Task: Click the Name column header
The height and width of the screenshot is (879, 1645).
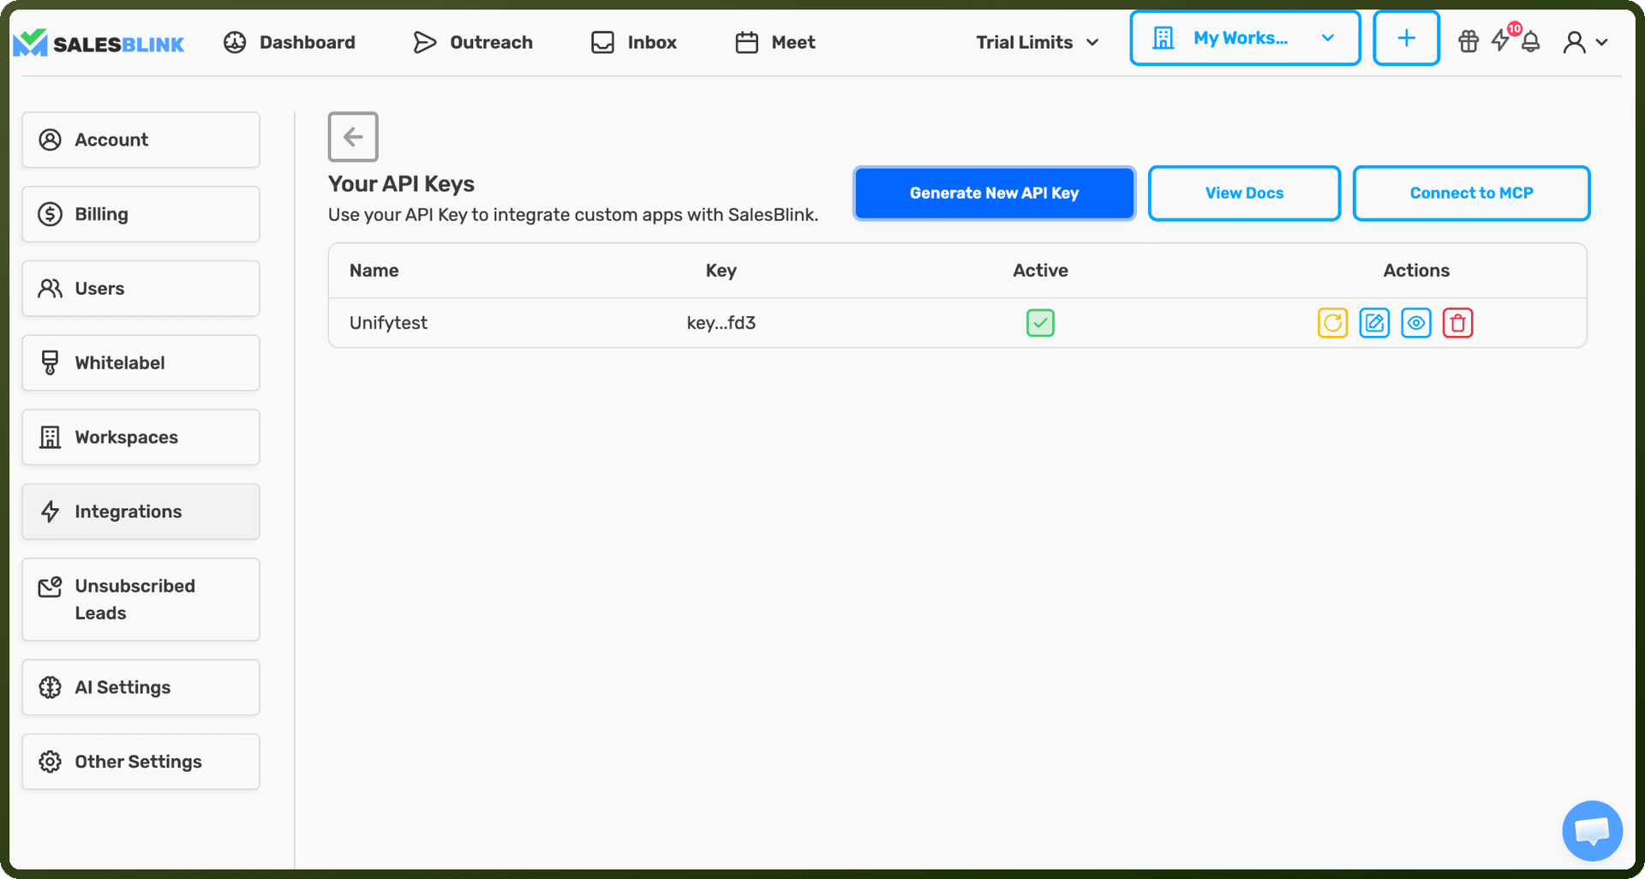Action: point(374,271)
